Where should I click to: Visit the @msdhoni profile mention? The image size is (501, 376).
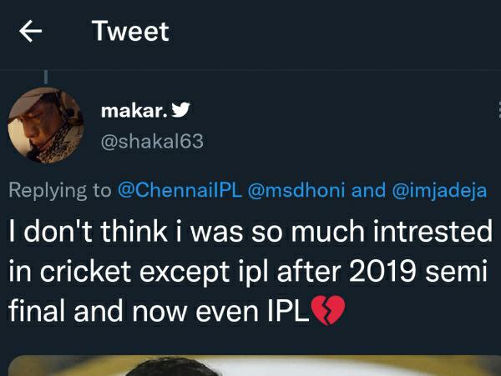[296, 190]
